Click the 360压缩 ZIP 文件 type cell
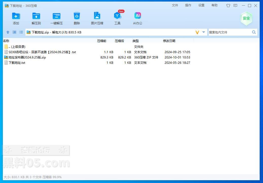263x183 pixels. click(146, 57)
